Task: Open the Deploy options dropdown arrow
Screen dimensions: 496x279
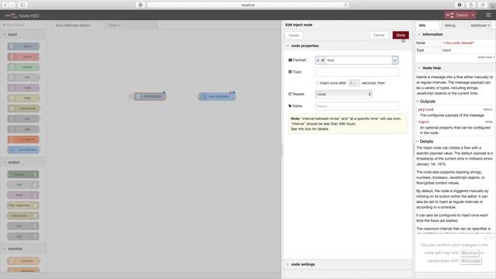Action: pyautogui.click(x=473, y=15)
